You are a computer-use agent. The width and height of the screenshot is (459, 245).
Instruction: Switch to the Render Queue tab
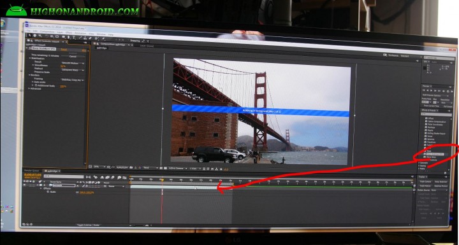[x=32, y=171]
